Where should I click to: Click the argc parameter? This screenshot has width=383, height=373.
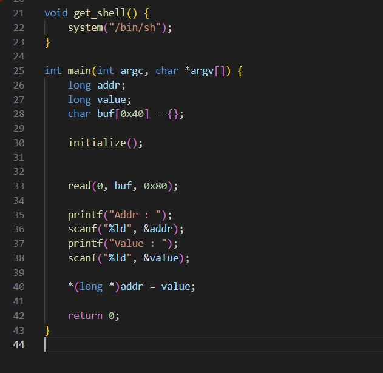[132, 71]
